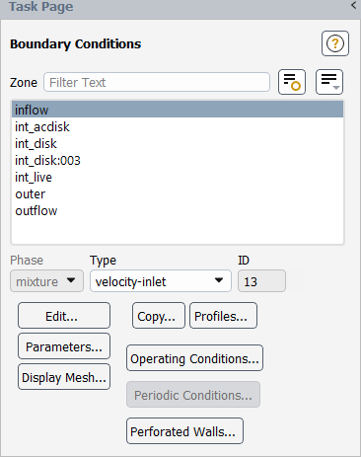Open Operating Conditions... dialog
361x457 pixels.
coord(194,358)
